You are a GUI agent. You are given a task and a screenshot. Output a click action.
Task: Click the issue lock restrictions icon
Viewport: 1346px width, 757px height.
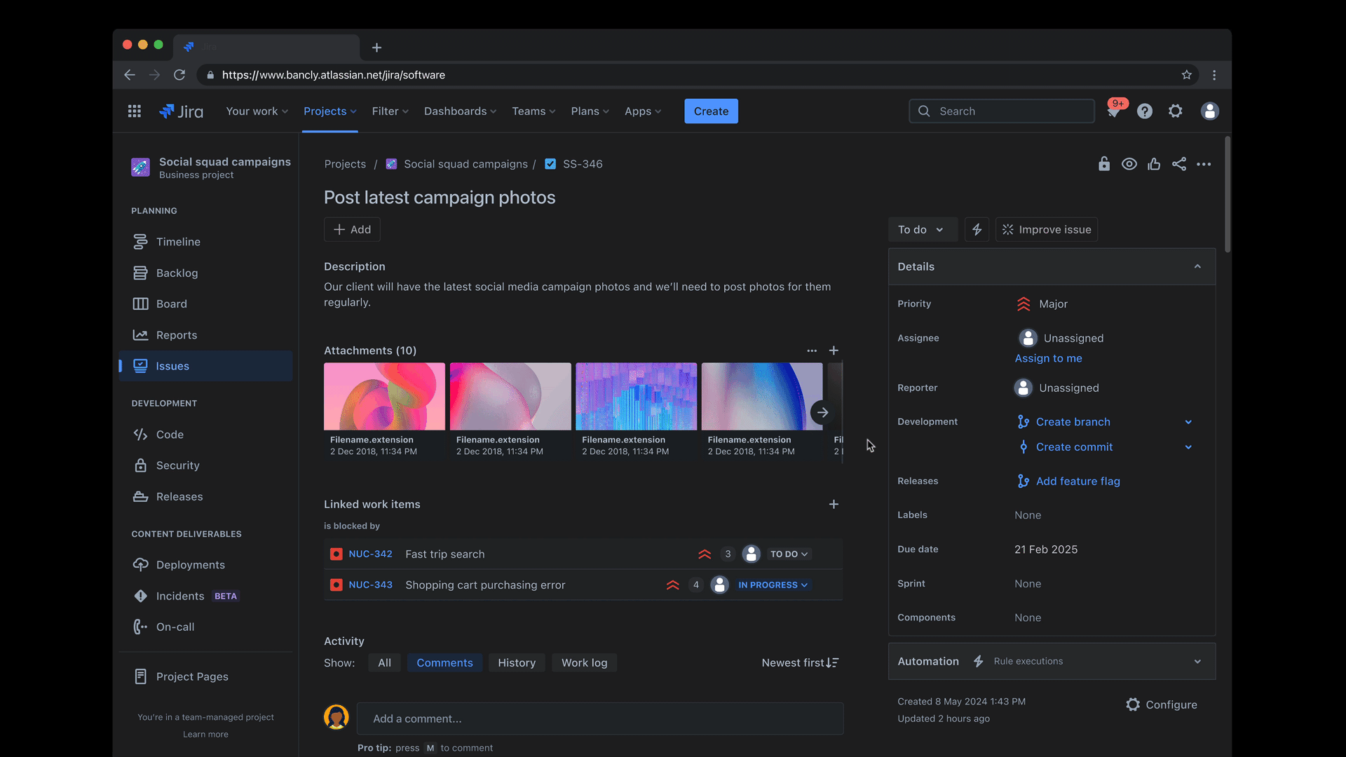coord(1104,164)
